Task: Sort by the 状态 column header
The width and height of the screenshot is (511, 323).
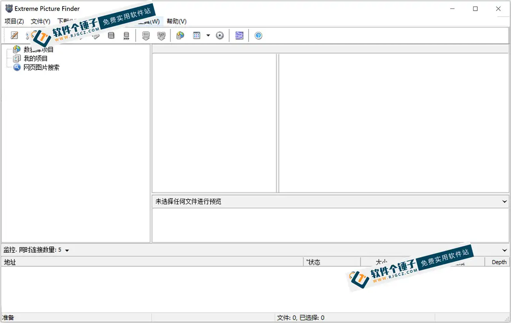Action: [332, 262]
